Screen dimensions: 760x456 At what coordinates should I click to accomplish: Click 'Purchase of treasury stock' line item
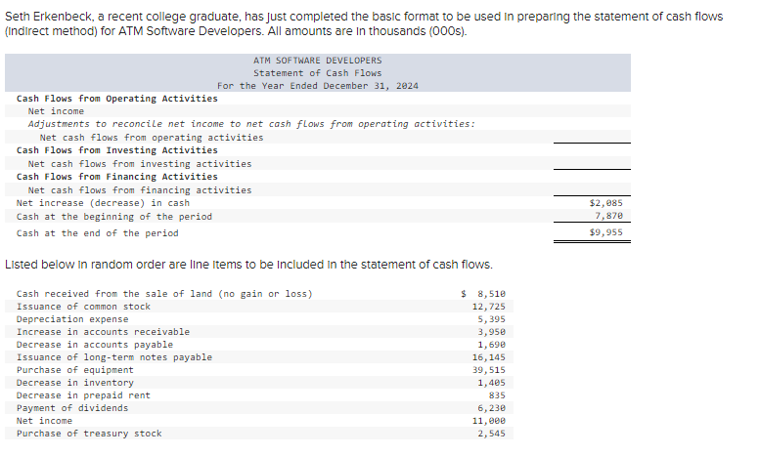[x=89, y=434]
